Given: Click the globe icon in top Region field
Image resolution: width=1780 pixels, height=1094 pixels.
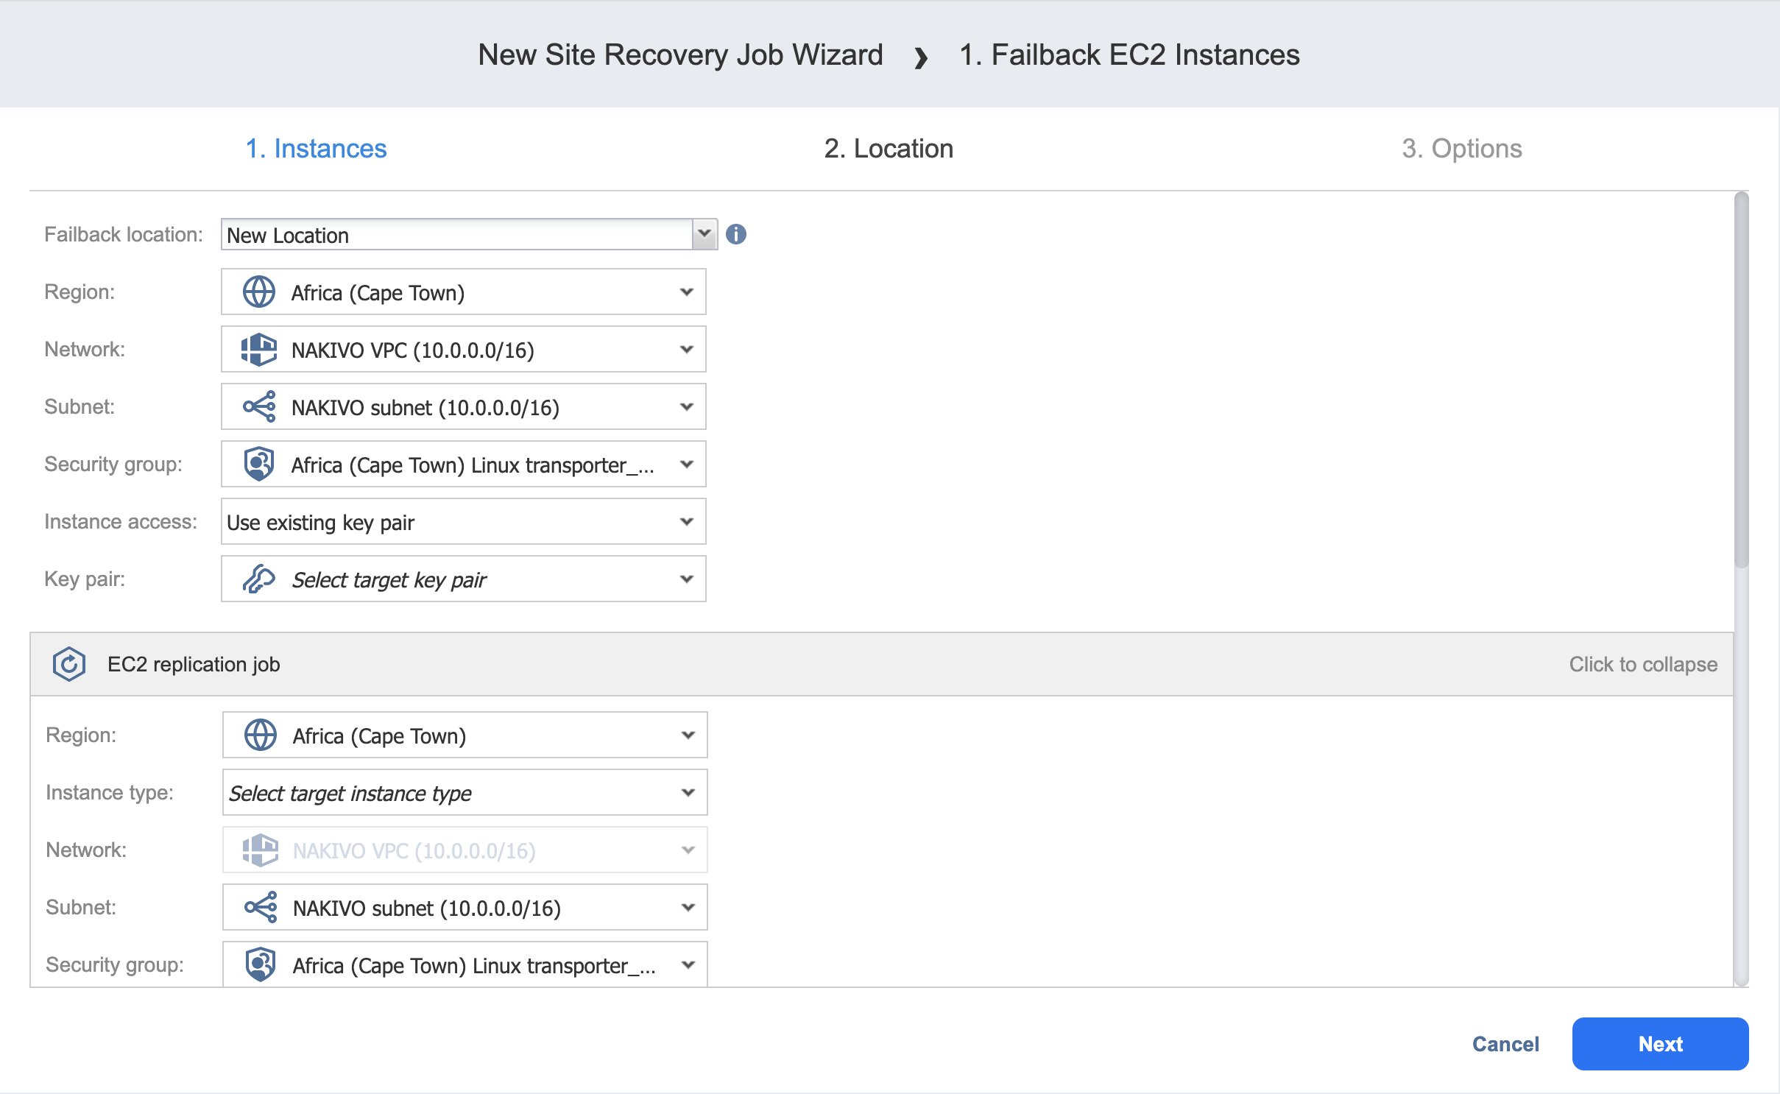Looking at the screenshot, I should click(258, 292).
